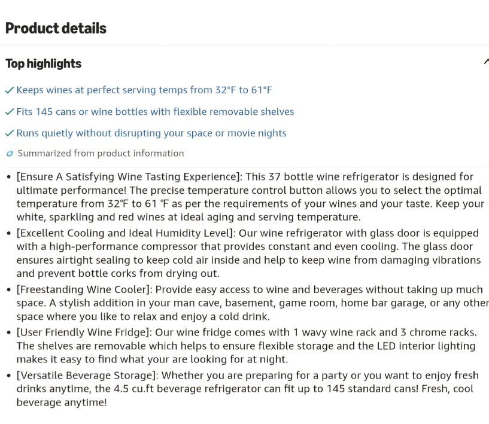The image size is (489, 424).
Task: Click the User Friendly Wine Fridge bullet
Action: click(247, 346)
